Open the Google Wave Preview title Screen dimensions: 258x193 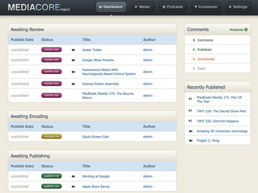98,60
